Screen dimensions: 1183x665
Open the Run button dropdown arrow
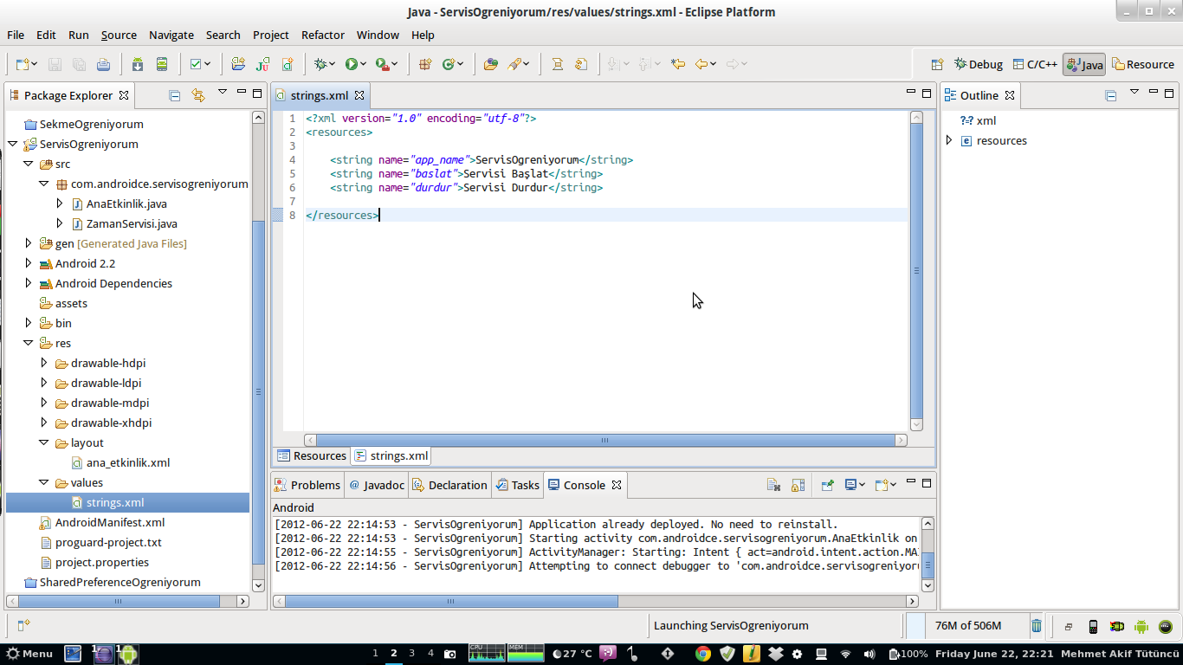point(364,64)
